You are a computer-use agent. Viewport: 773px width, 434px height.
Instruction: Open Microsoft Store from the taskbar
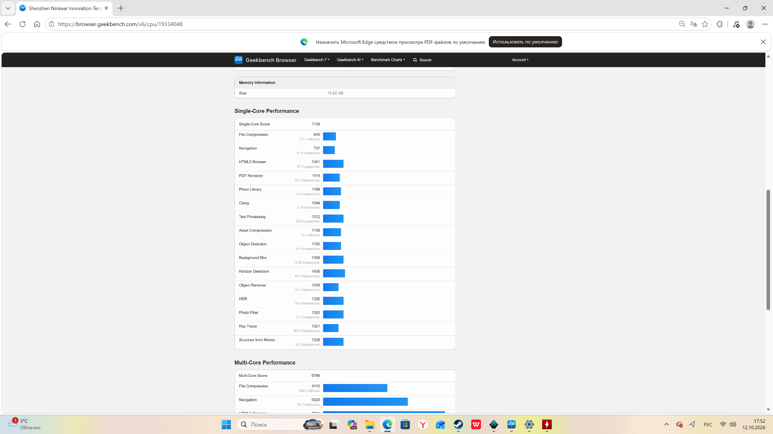[x=405, y=424]
